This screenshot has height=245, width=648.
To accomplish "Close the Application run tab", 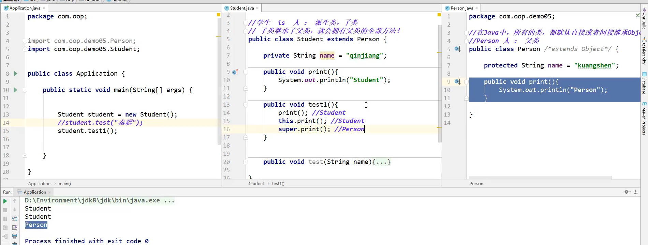I will pyautogui.click(x=49, y=193).
